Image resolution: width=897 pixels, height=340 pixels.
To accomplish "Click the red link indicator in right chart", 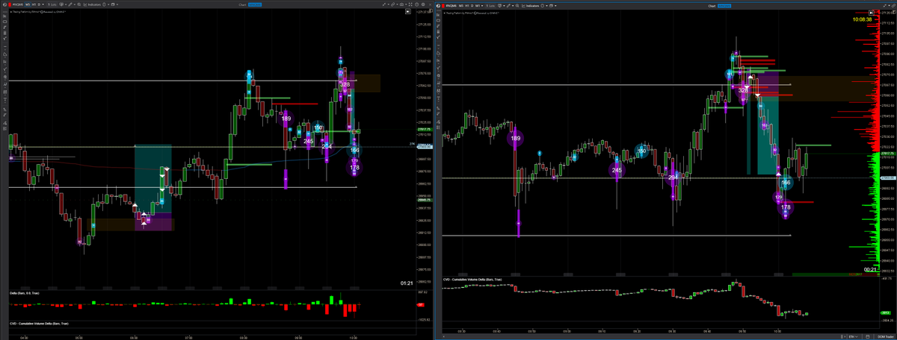I will [x=443, y=6].
